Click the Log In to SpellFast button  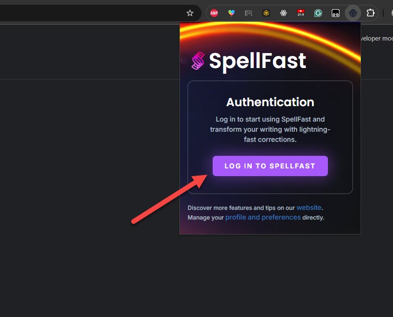coord(270,166)
